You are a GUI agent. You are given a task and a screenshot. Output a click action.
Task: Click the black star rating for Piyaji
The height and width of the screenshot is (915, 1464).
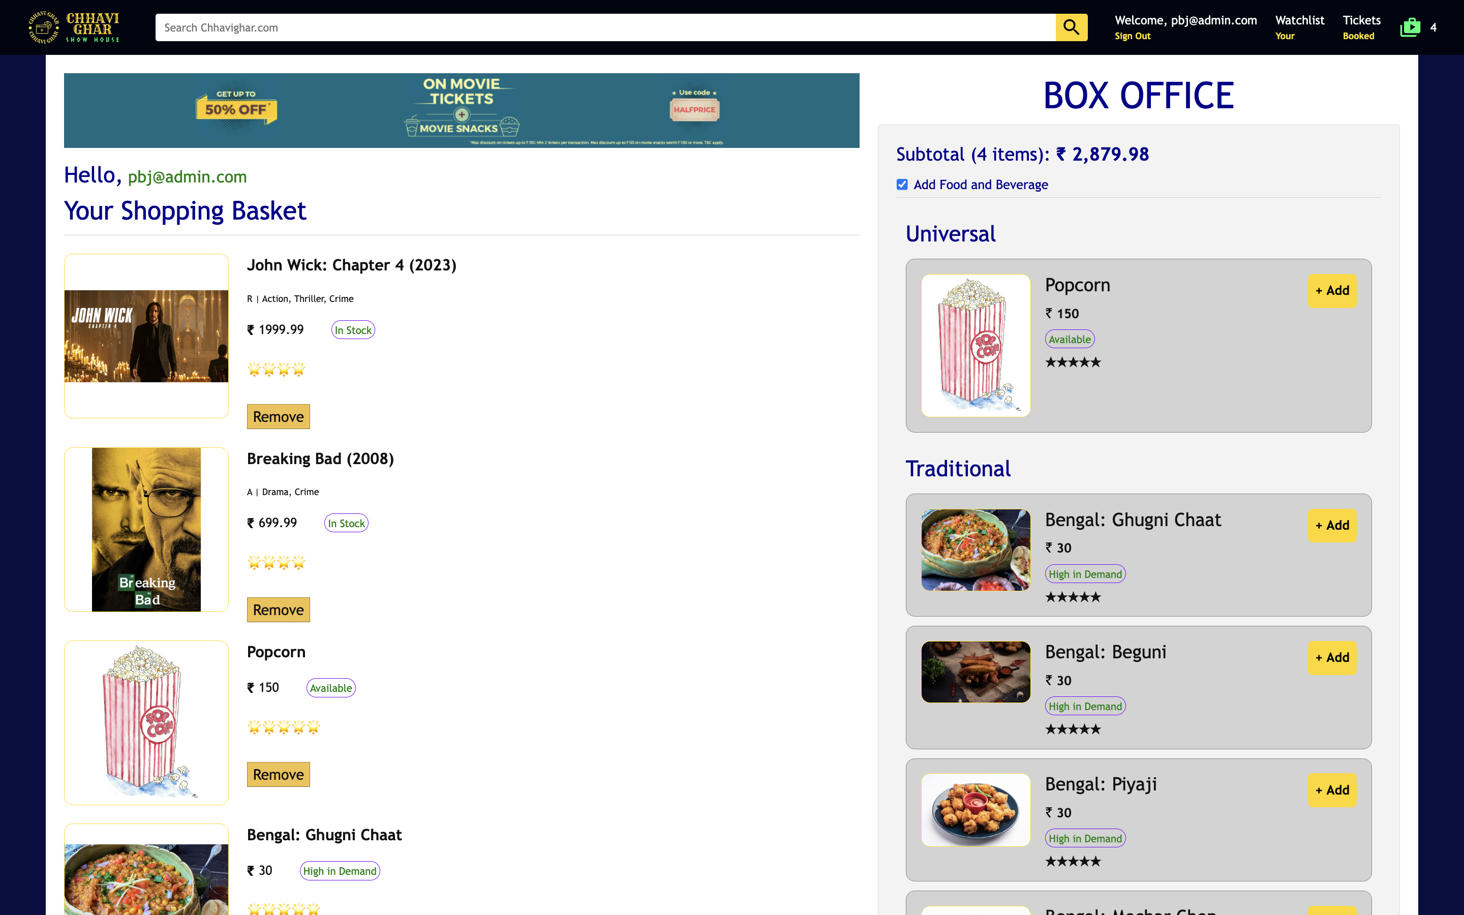(x=1073, y=862)
